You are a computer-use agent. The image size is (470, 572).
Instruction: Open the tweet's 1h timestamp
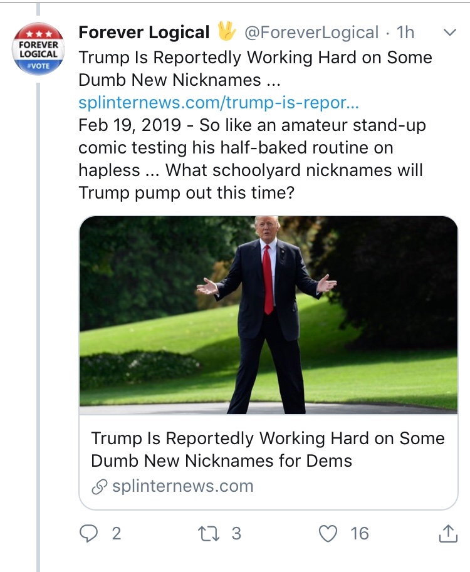[x=405, y=32]
